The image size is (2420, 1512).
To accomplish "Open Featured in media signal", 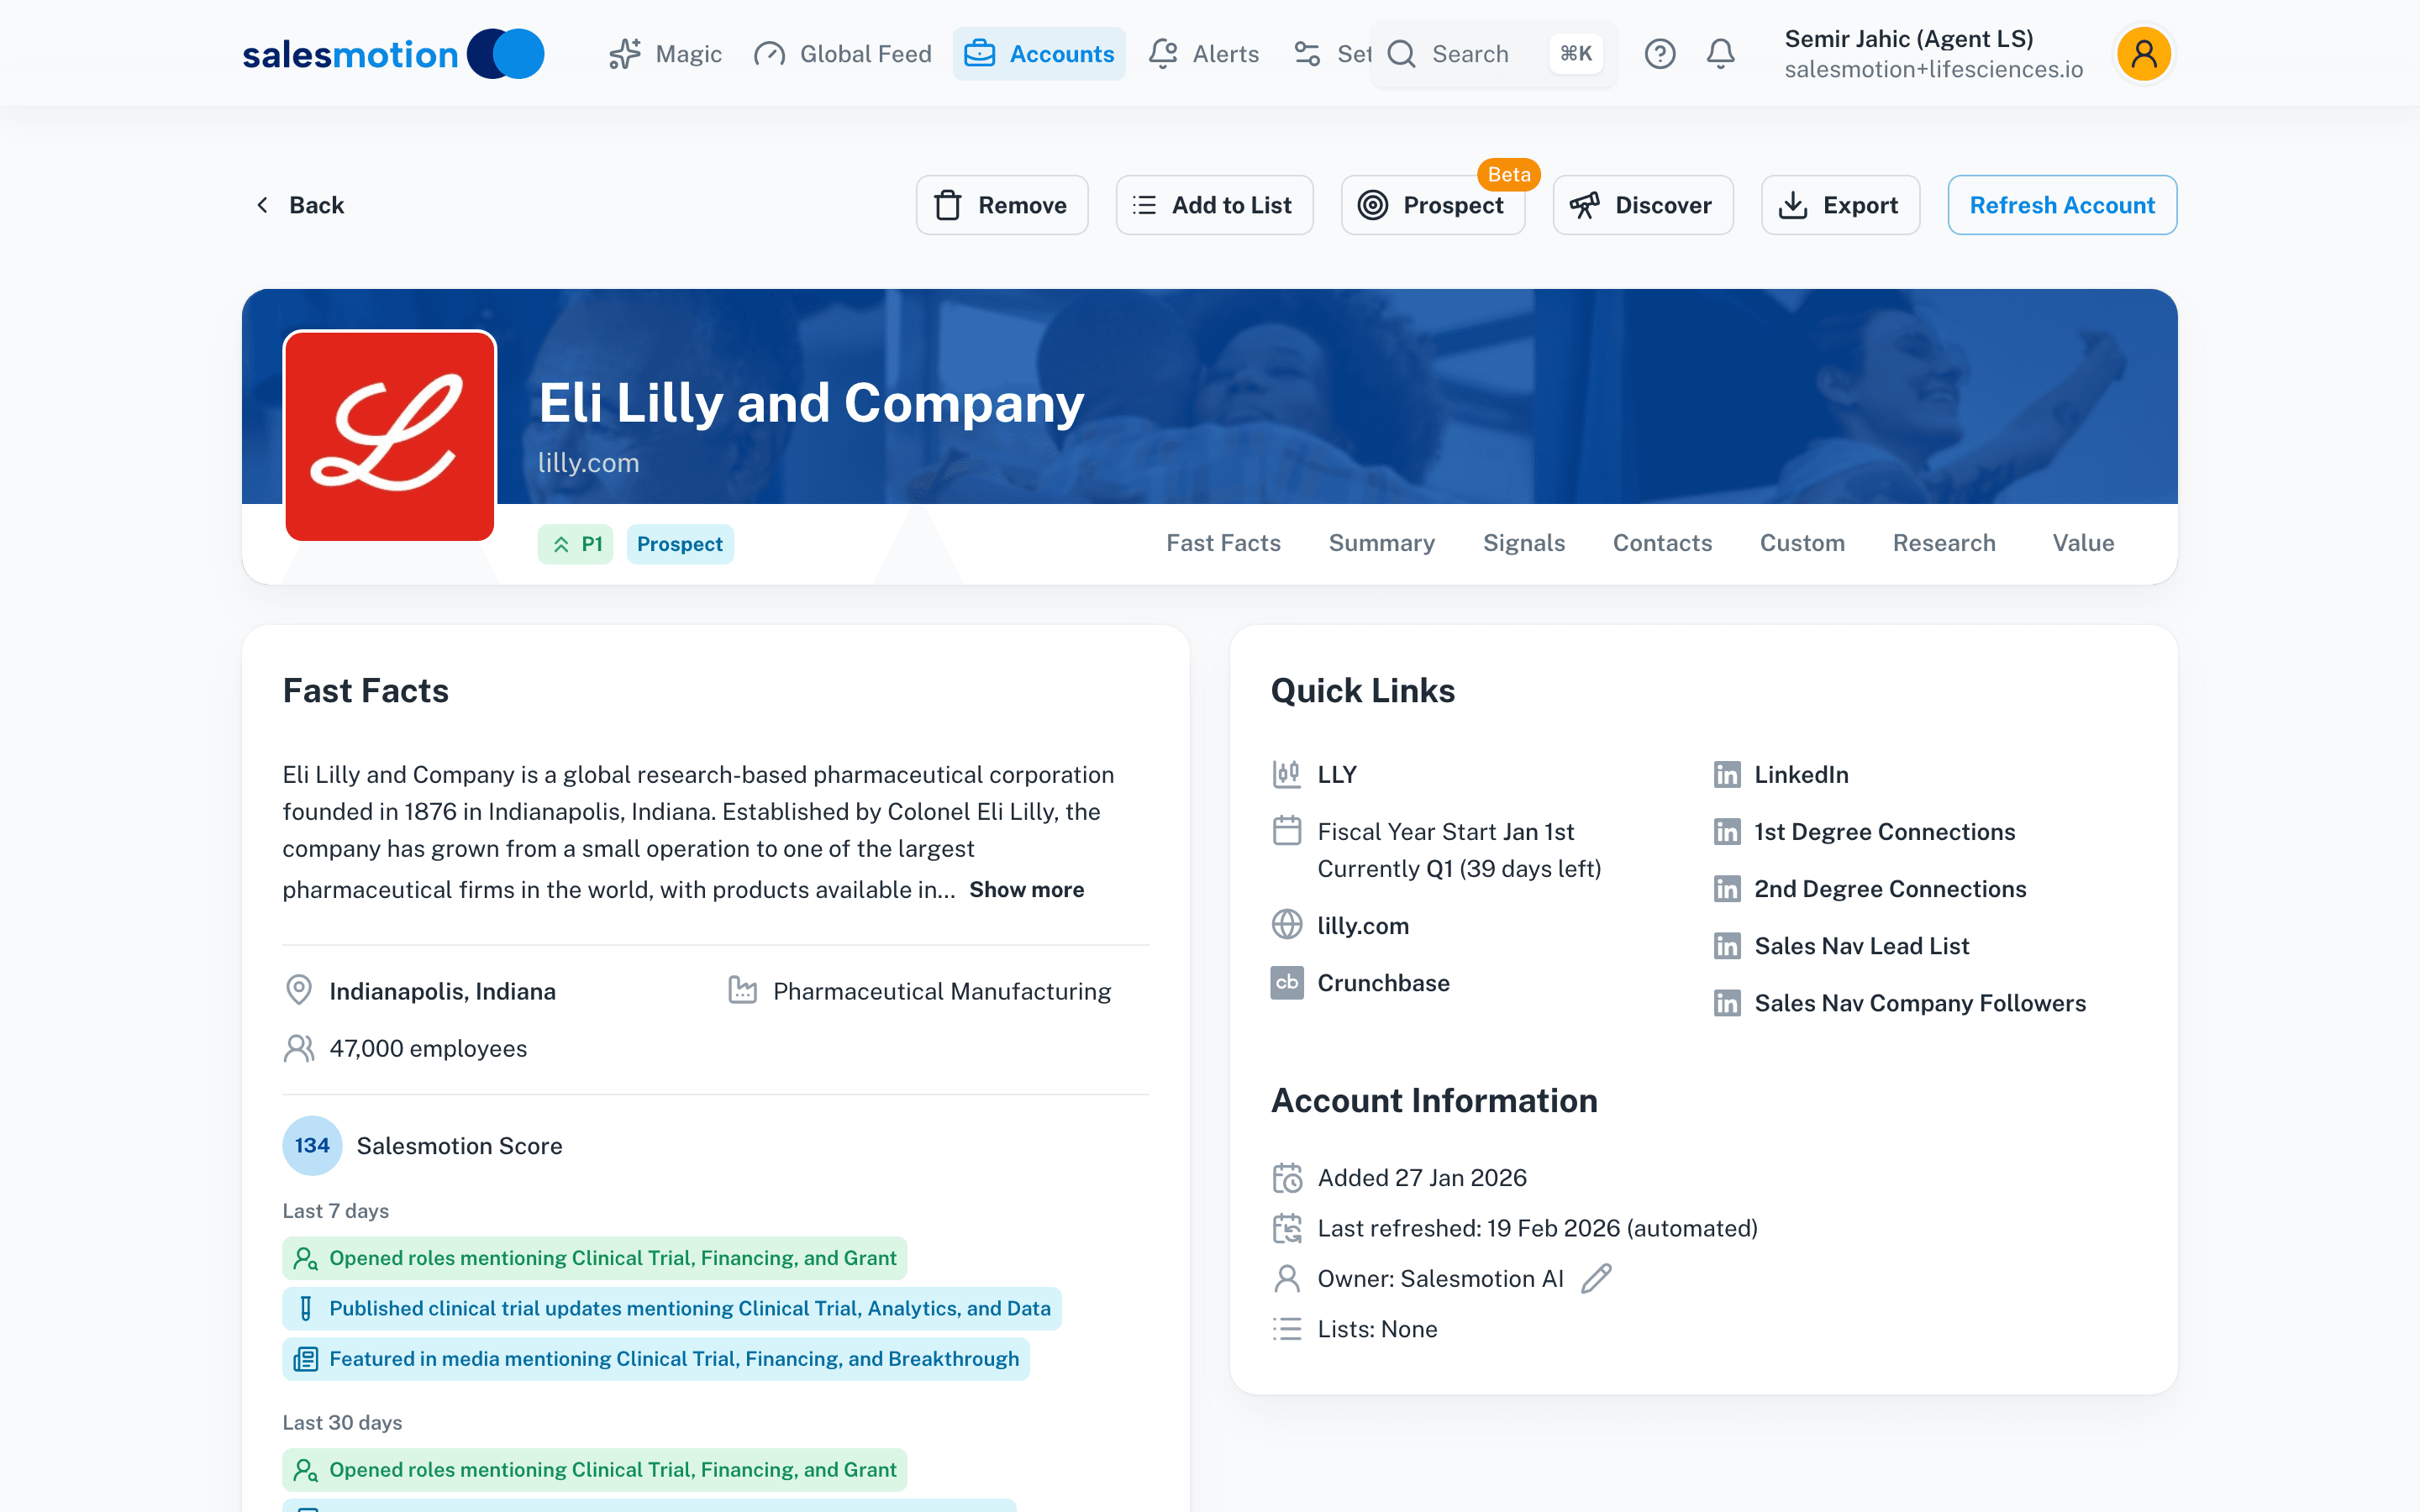I will pyautogui.click(x=656, y=1359).
